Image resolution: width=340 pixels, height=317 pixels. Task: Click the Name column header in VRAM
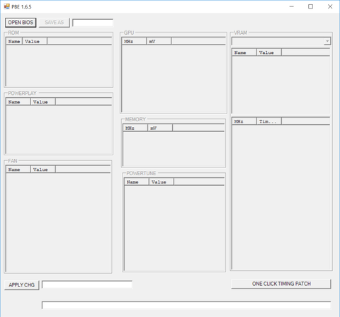click(244, 52)
